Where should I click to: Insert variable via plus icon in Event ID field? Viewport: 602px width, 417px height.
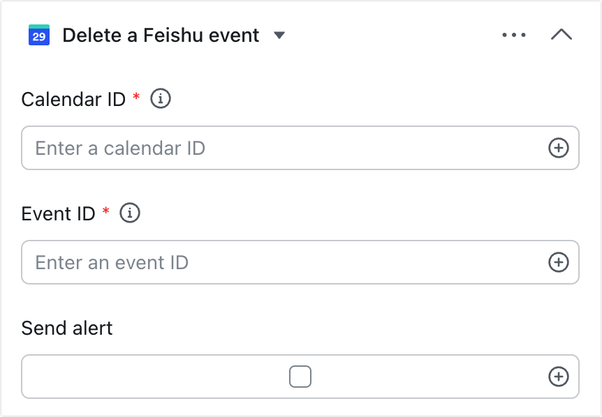click(x=558, y=262)
